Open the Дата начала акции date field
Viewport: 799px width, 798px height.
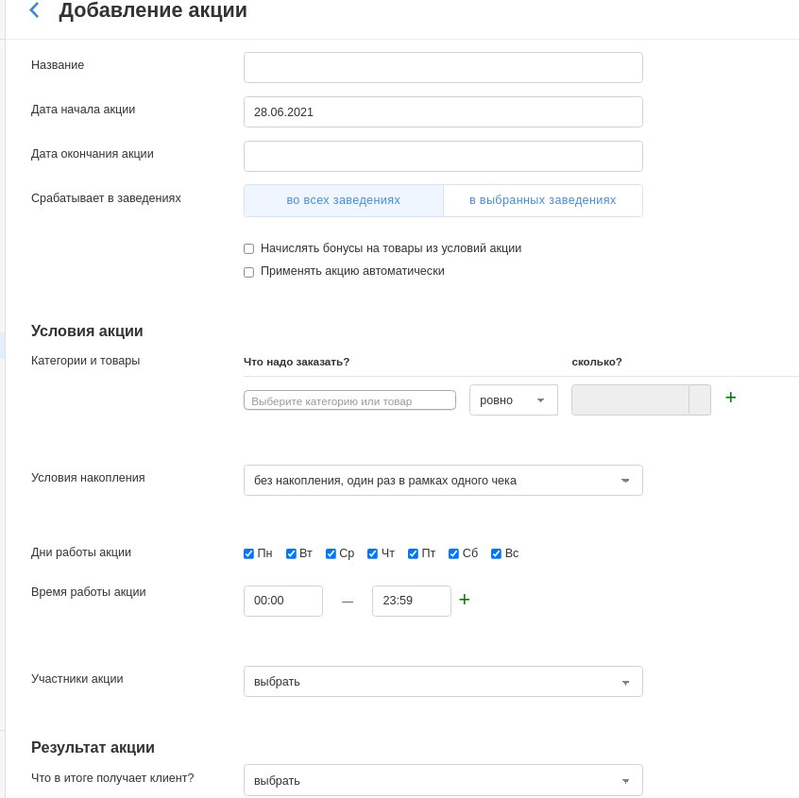[443, 111]
